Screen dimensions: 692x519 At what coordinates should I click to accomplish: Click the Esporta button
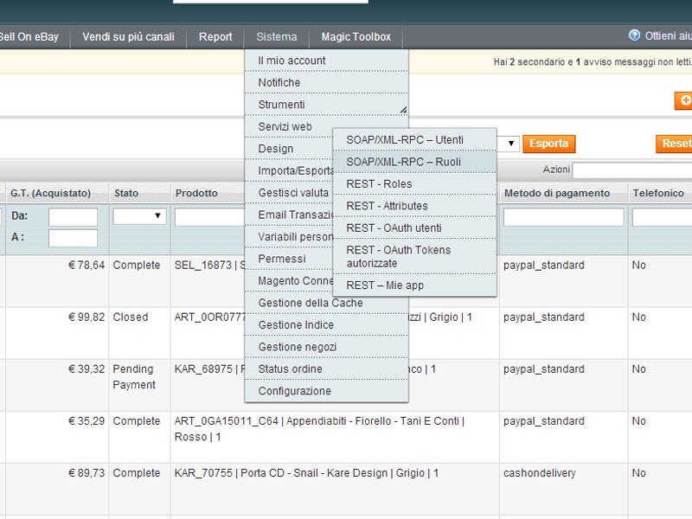tap(548, 144)
